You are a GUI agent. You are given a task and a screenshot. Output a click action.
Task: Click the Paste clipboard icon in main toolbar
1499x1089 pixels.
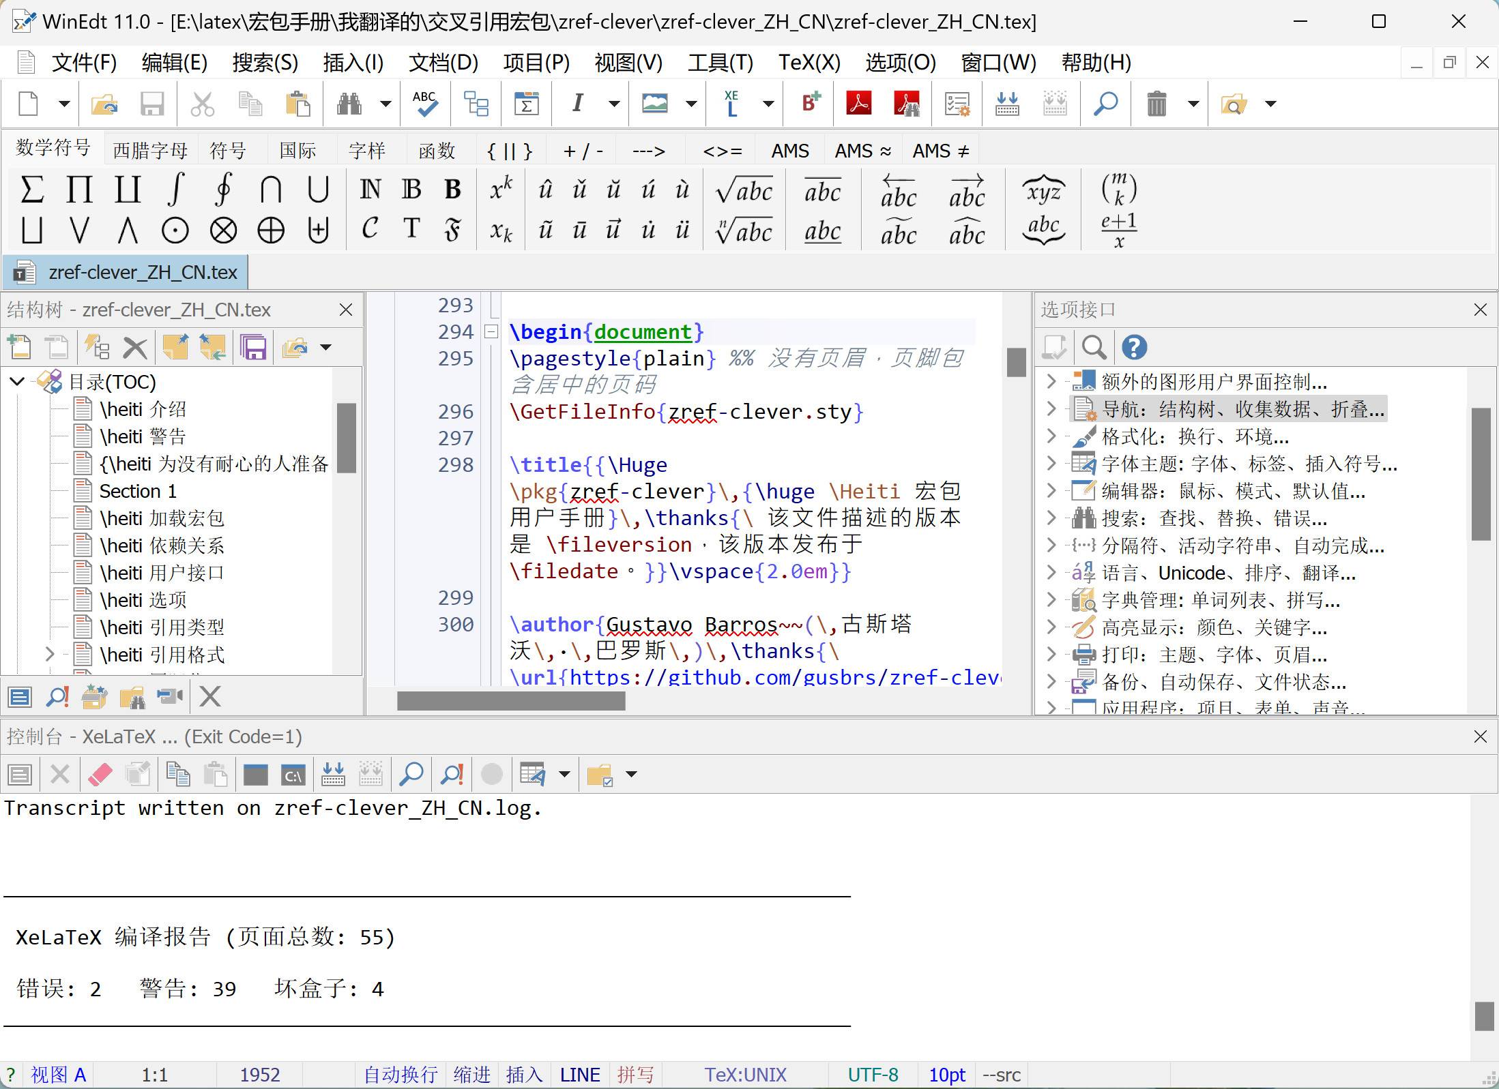pyautogui.click(x=297, y=104)
